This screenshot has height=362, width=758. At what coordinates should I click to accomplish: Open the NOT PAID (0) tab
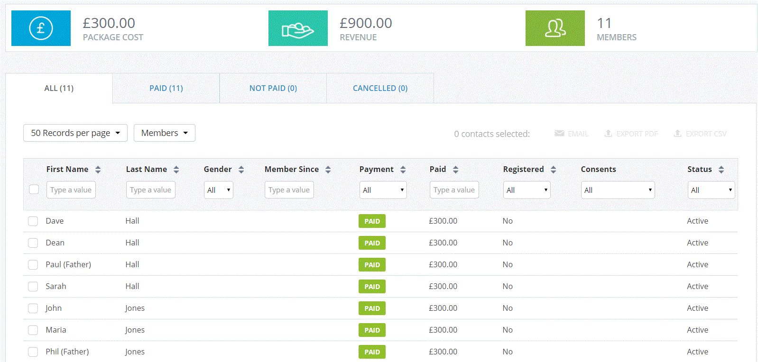[273, 89]
